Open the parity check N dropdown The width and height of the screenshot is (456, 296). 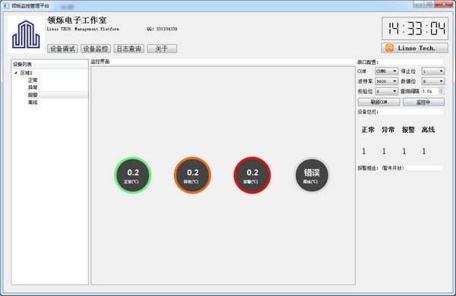point(386,91)
